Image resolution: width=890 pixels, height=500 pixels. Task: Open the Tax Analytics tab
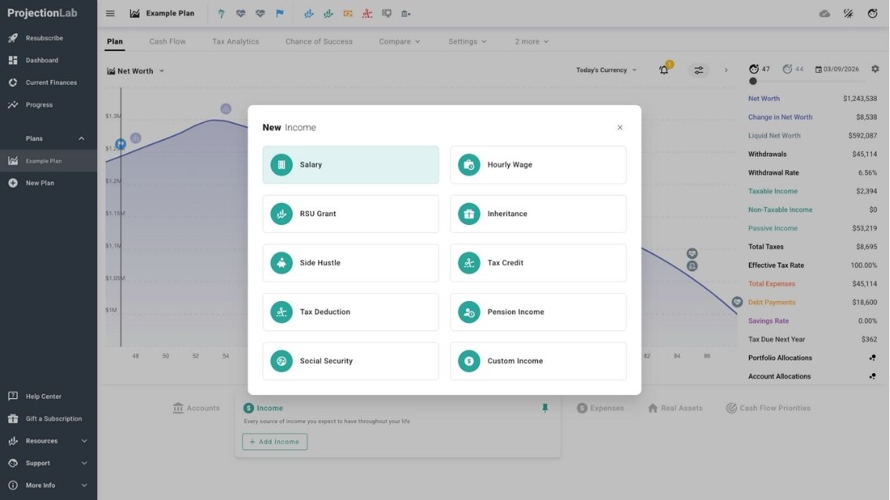pos(235,42)
